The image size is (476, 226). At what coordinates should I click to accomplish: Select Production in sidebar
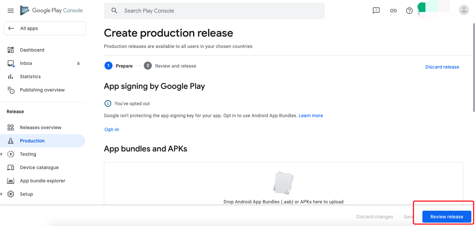click(43, 141)
